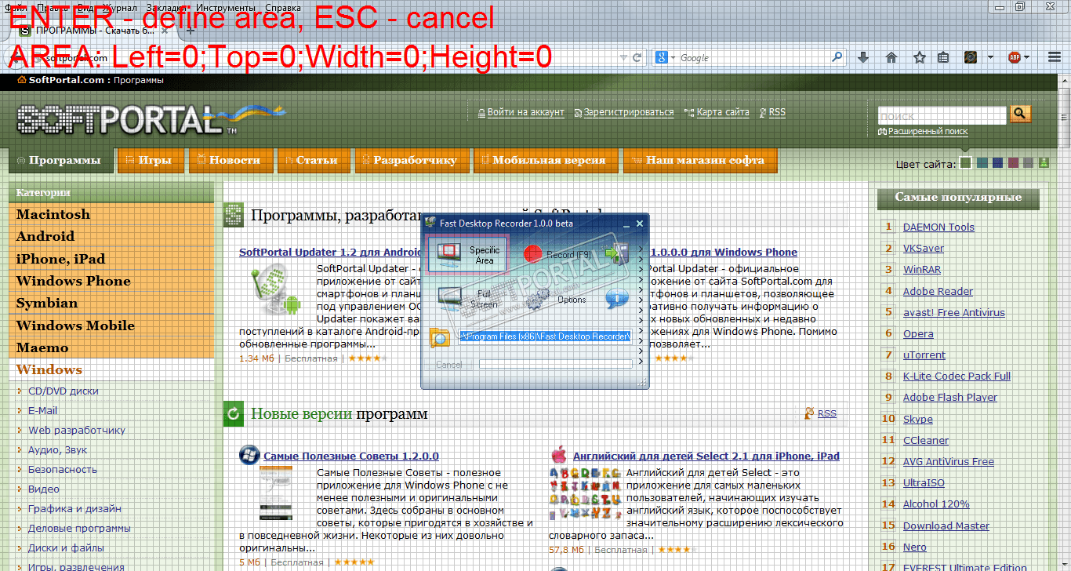Click the Firefox downloads arrow icon
Image resolution: width=1071 pixels, height=571 pixels.
863,57
